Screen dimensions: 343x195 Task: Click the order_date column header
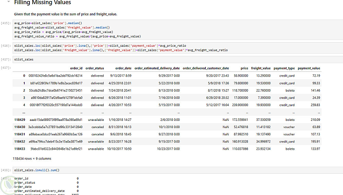coord(123,68)
